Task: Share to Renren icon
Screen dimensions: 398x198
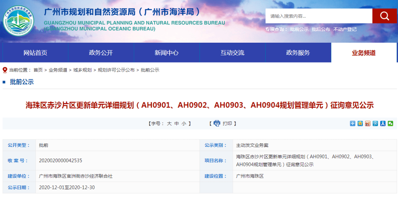Action: [383, 123]
